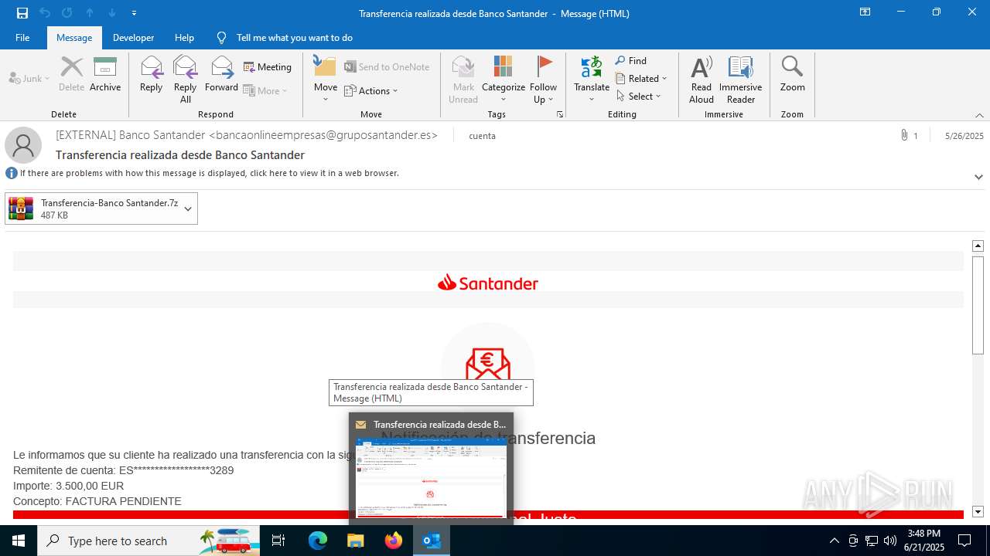The width and height of the screenshot is (990, 556).
Task: Click Send to OneNote
Action: (387, 67)
